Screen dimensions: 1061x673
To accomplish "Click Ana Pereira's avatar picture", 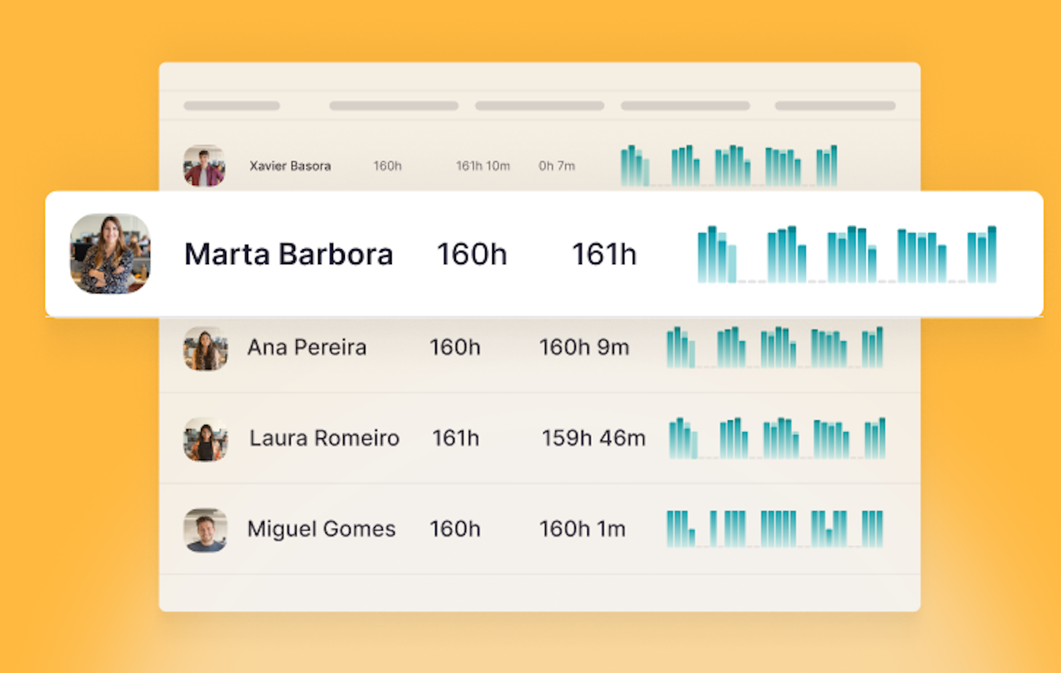I will (206, 348).
